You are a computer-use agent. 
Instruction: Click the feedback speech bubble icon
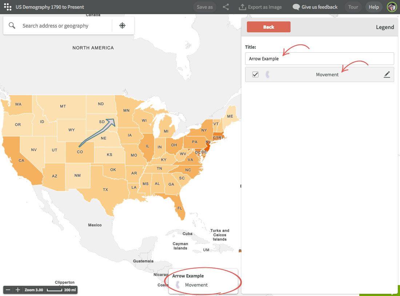296,7
